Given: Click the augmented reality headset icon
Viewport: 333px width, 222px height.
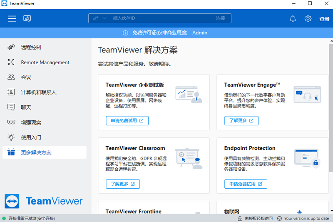Looking at the screenshot, I should point(11,122).
